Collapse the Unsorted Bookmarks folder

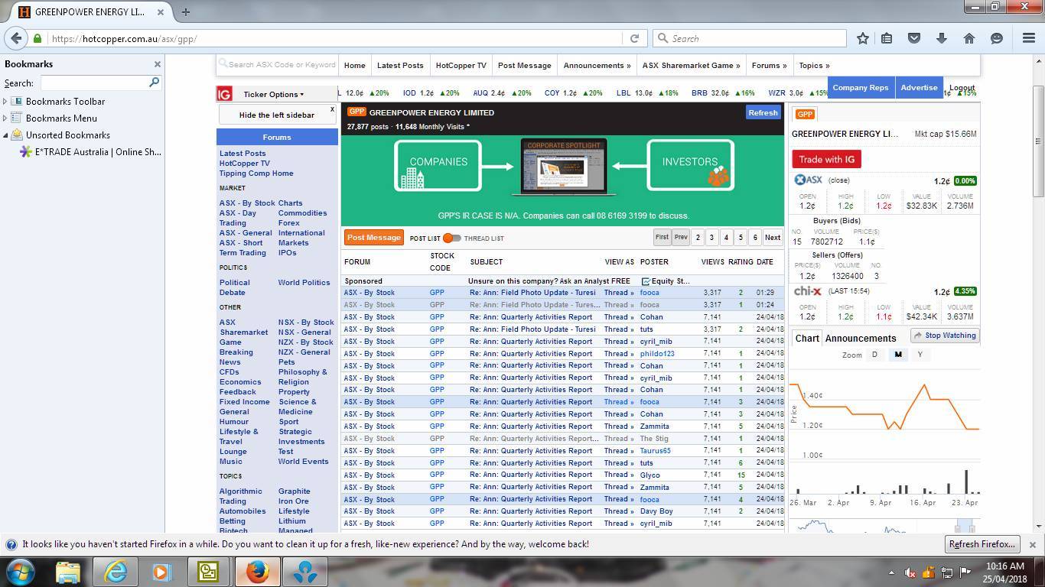(x=5, y=135)
